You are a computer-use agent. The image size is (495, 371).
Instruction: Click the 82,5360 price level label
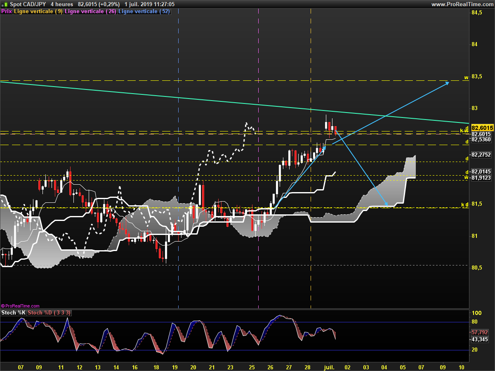[x=481, y=140]
